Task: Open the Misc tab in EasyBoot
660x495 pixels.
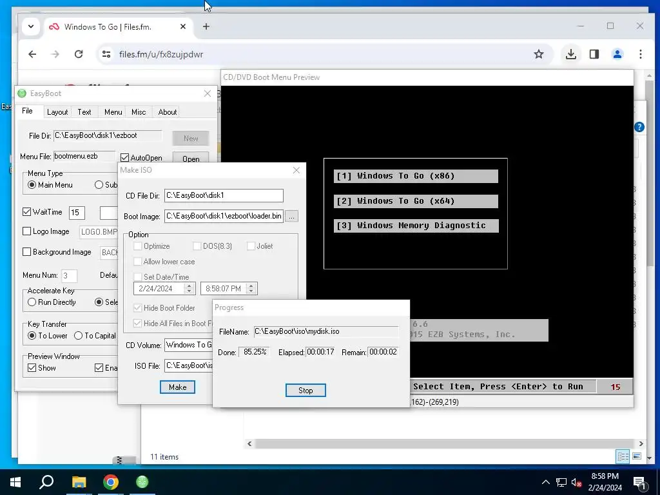Action: click(x=139, y=112)
